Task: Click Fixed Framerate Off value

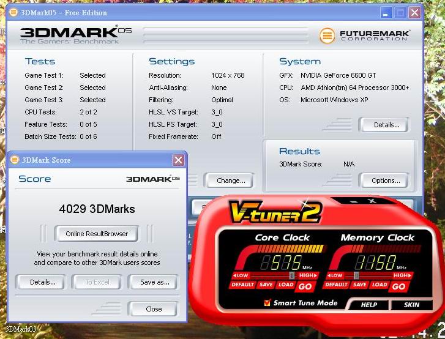Action: pyautogui.click(x=216, y=136)
